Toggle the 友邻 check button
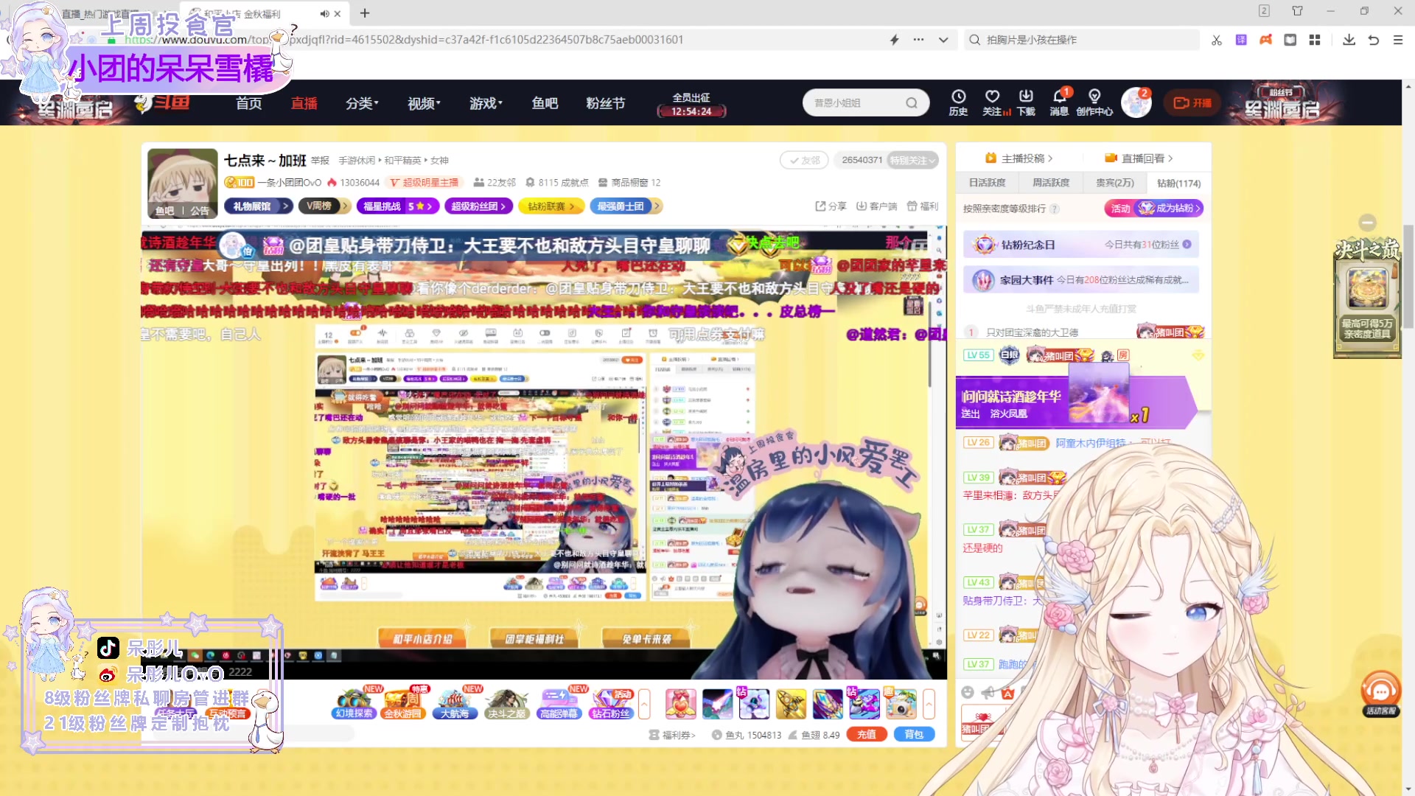Screen dimensions: 1415x796 click(x=804, y=160)
